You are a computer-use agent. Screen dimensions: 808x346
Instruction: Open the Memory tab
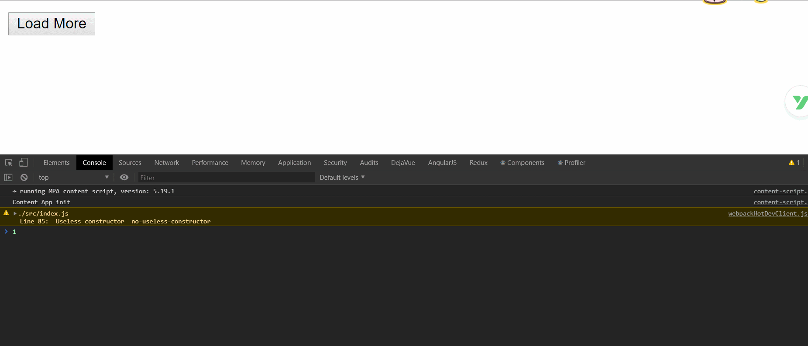click(253, 163)
